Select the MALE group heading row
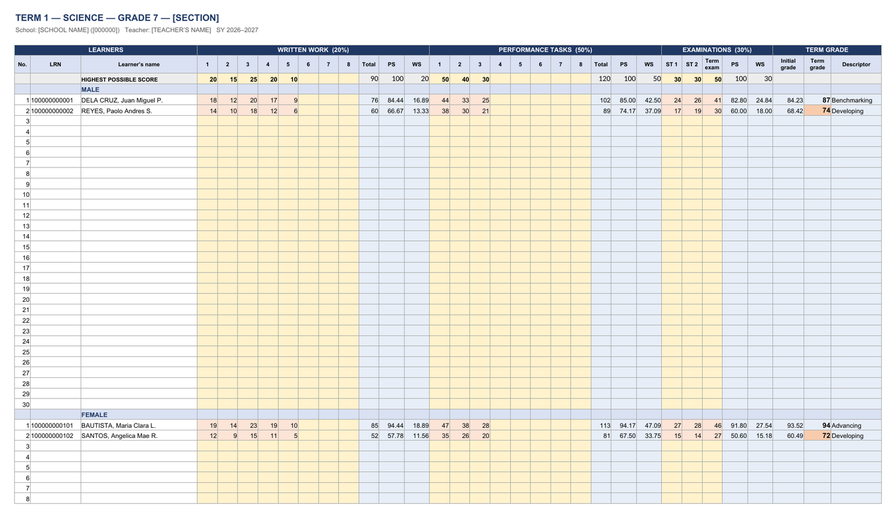This screenshot has height=518, width=896. coord(448,90)
